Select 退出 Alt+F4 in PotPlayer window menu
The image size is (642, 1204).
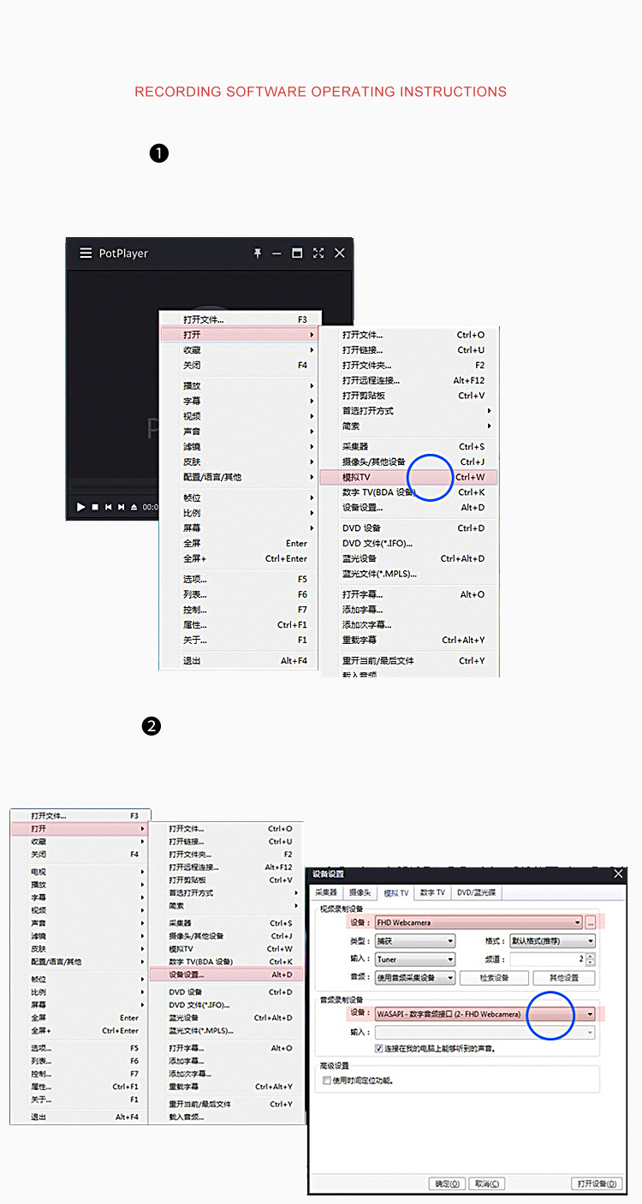pos(239,661)
